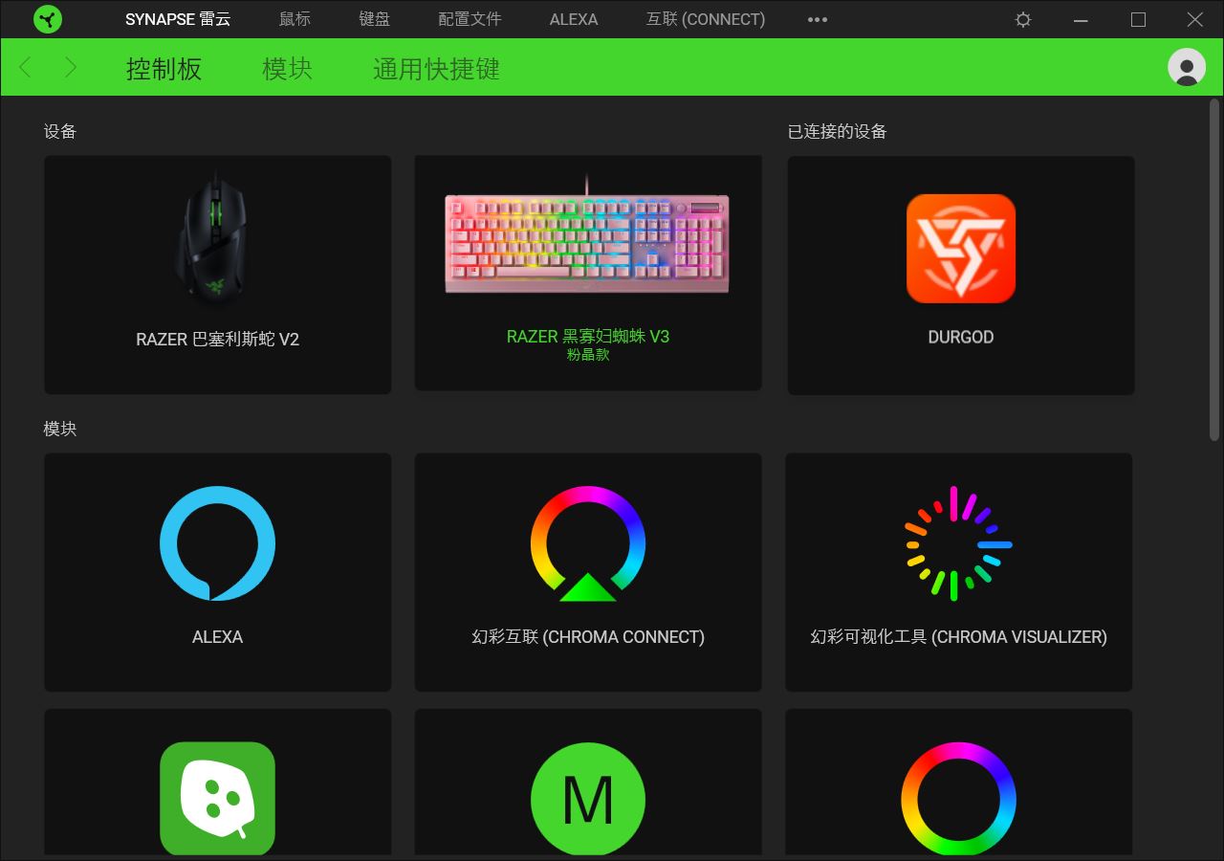Viewport: 1224px width, 861px height.
Task: Click the RAZER 黑寡妇蜘蛛 V3 label
Action: tap(588, 337)
